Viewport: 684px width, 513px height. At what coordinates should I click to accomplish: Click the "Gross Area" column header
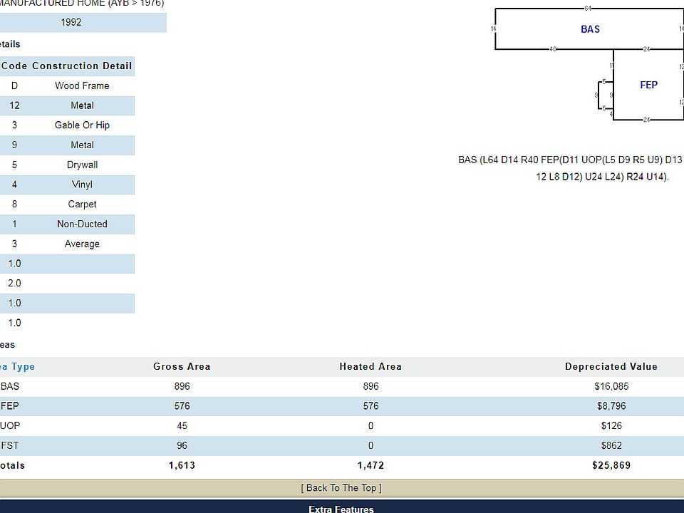[182, 367]
